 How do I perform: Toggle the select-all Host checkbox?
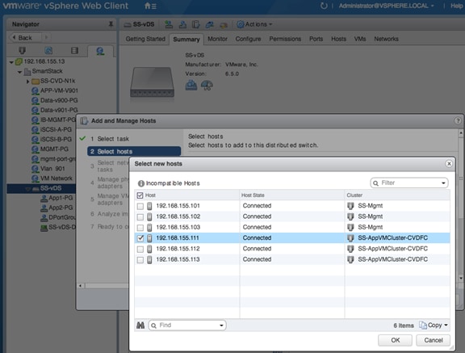[x=140, y=195]
